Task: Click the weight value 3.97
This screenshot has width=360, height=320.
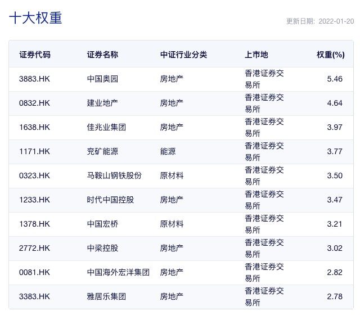Action: tap(335, 127)
